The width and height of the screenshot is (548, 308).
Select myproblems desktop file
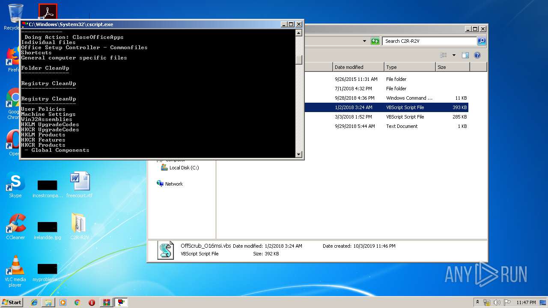tap(47, 272)
